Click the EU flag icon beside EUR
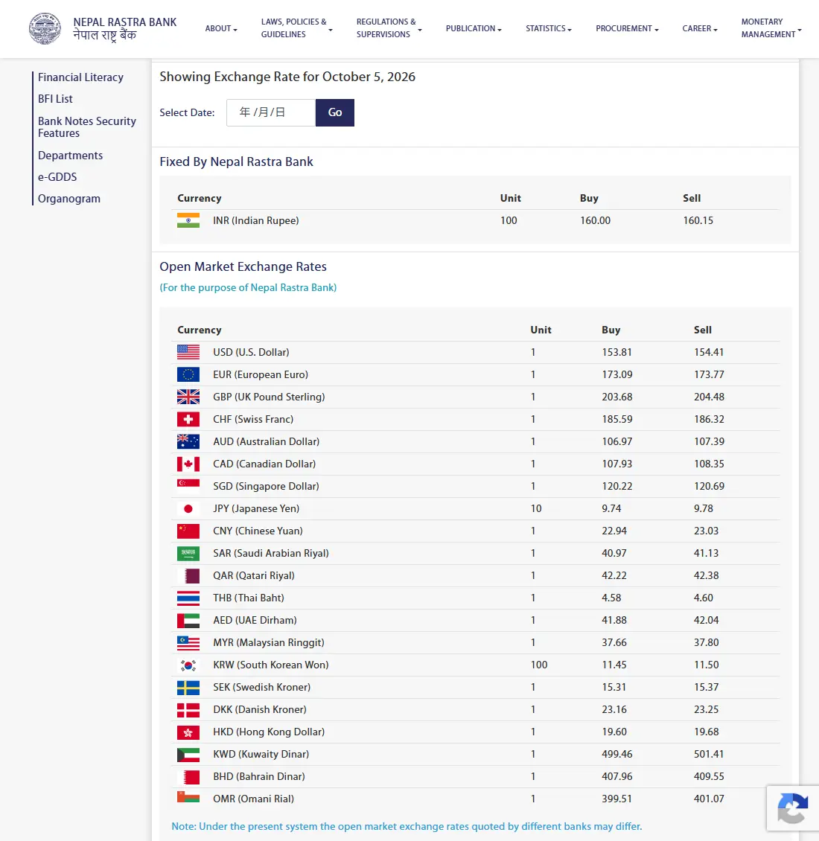Viewport: 819px width, 841px height. [x=188, y=374]
